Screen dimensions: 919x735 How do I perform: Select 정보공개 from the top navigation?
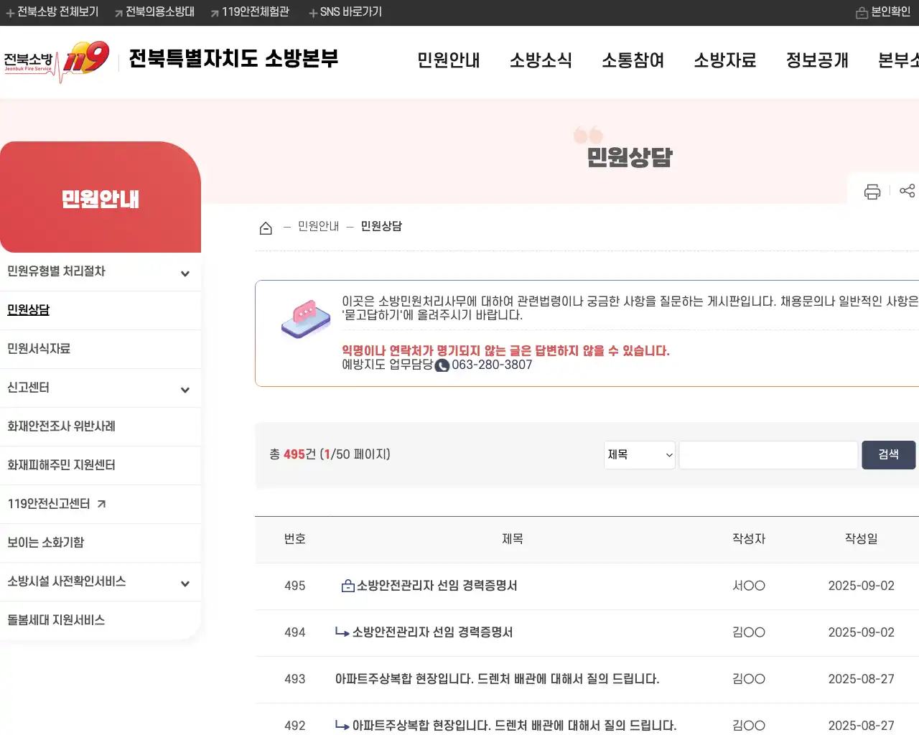click(x=816, y=61)
